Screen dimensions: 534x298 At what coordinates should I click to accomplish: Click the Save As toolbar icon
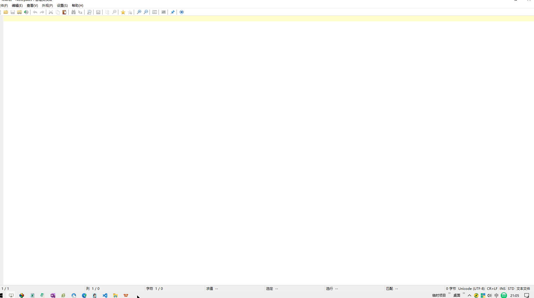[19, 12]
